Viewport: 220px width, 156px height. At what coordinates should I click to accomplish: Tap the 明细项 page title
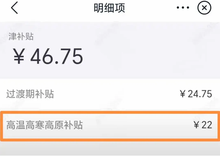109,8
